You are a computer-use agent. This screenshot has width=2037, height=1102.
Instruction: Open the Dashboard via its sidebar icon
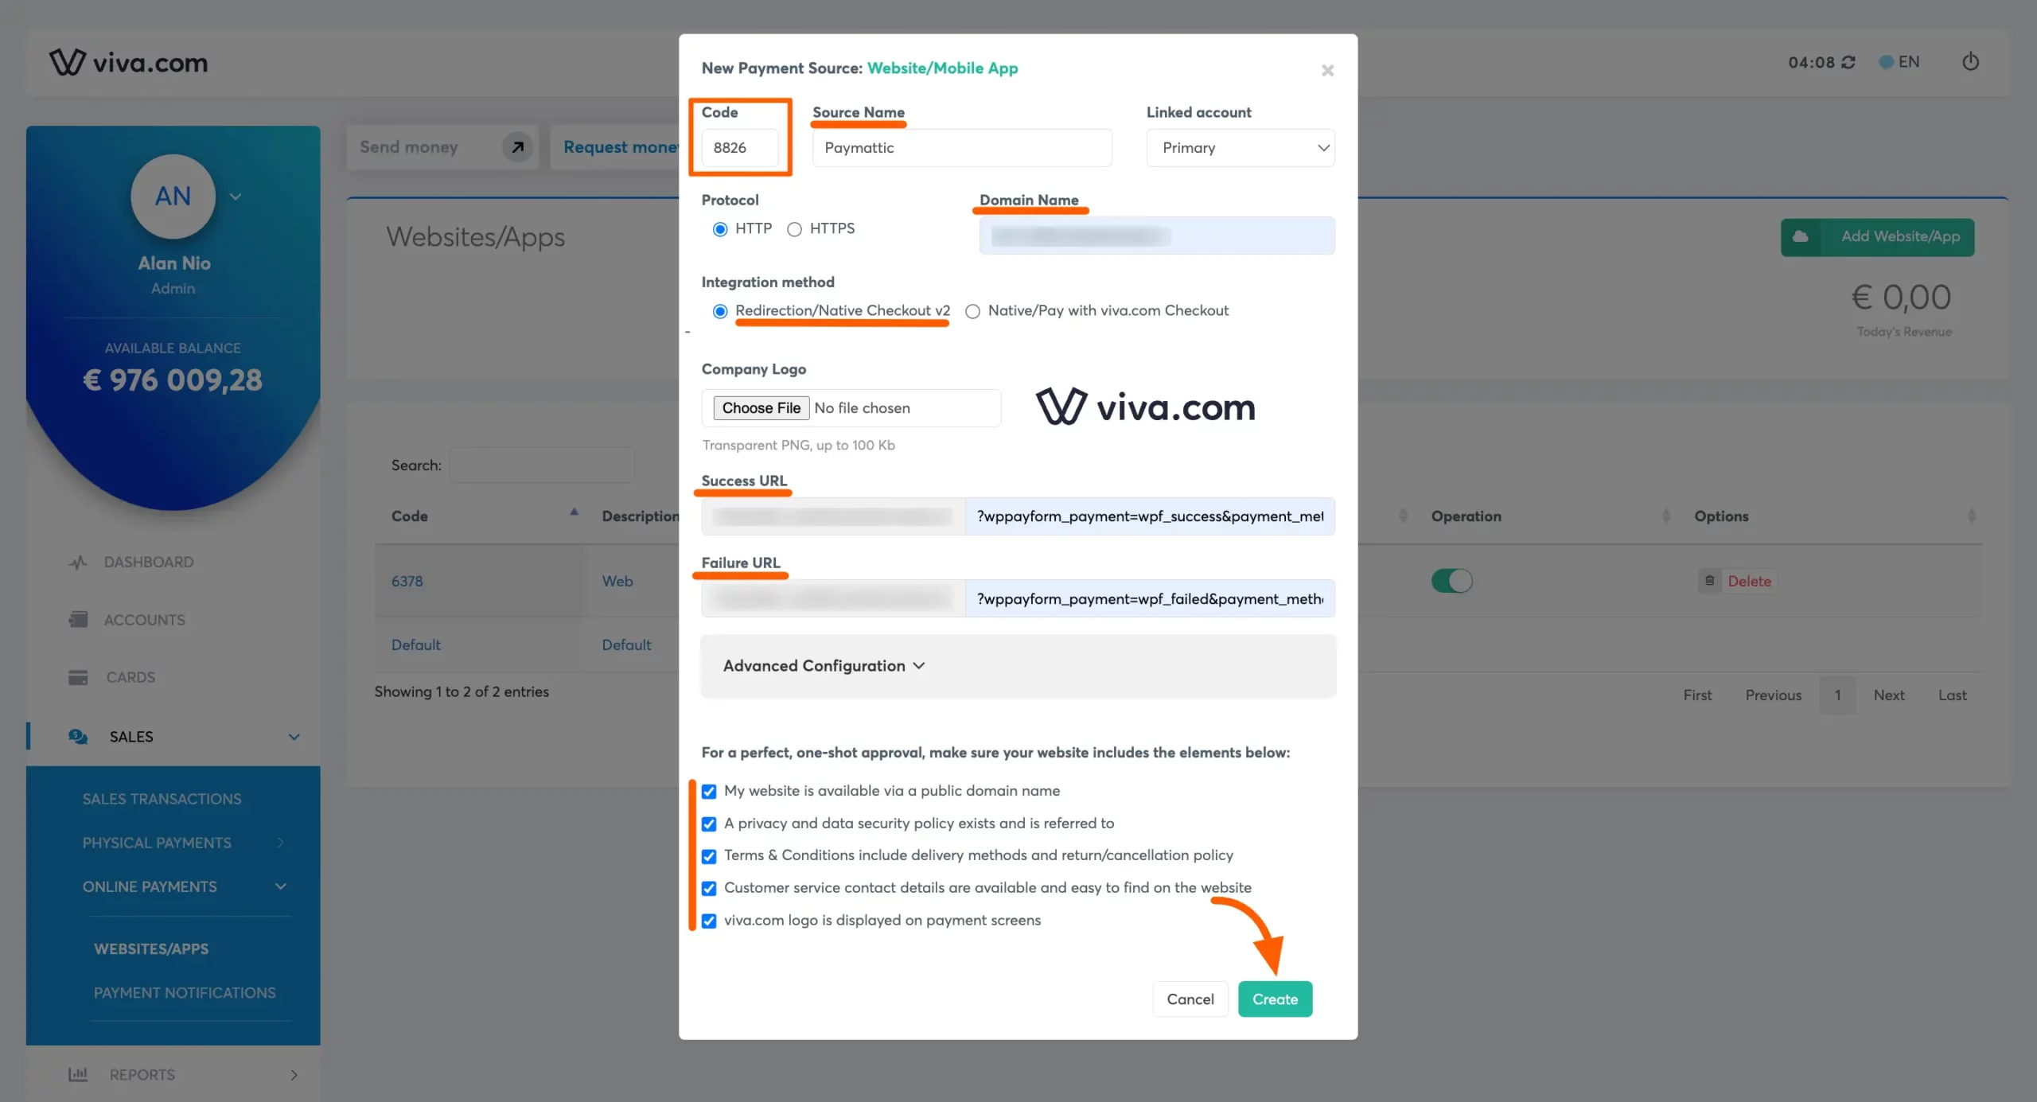pyautogui.click(x=77, y=562)
